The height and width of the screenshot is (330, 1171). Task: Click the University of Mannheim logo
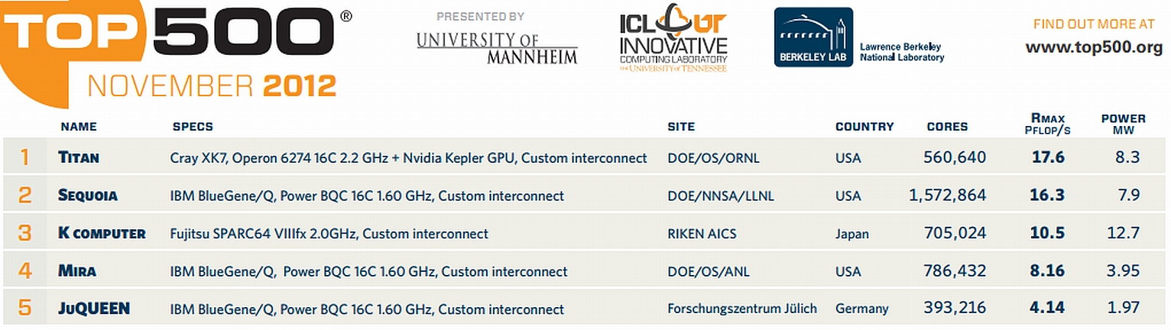point(497,47)
